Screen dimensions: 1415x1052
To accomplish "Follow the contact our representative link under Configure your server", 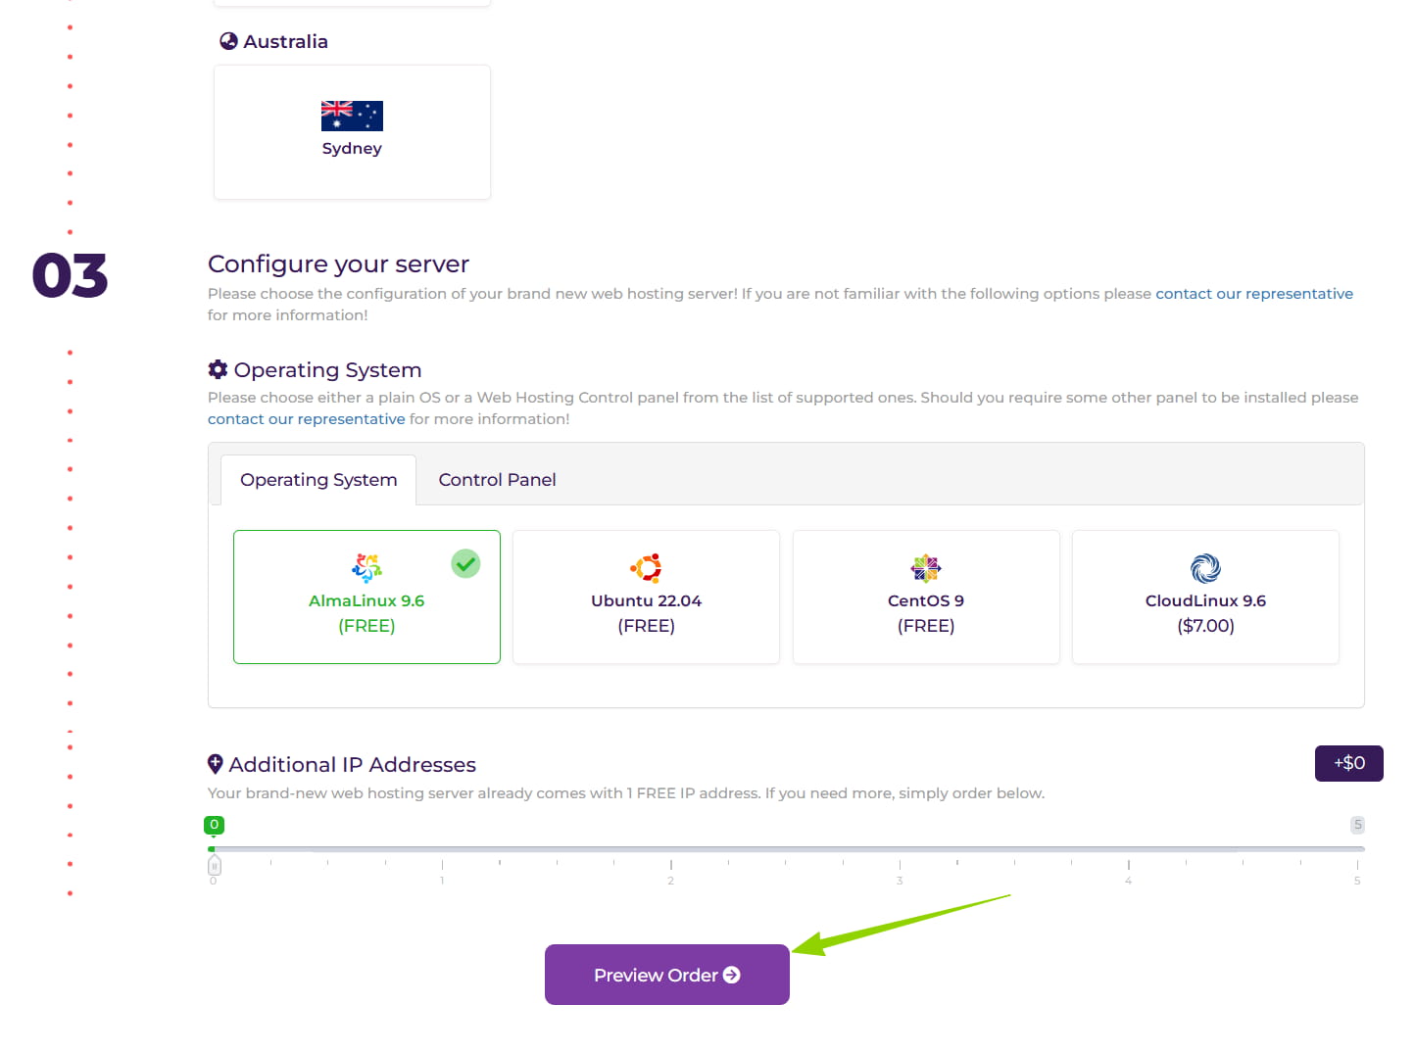I will click(x=1253, y=294).
